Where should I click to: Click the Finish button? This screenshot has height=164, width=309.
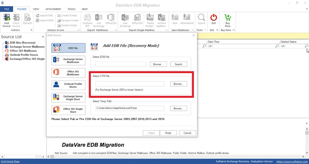(168, 133)
